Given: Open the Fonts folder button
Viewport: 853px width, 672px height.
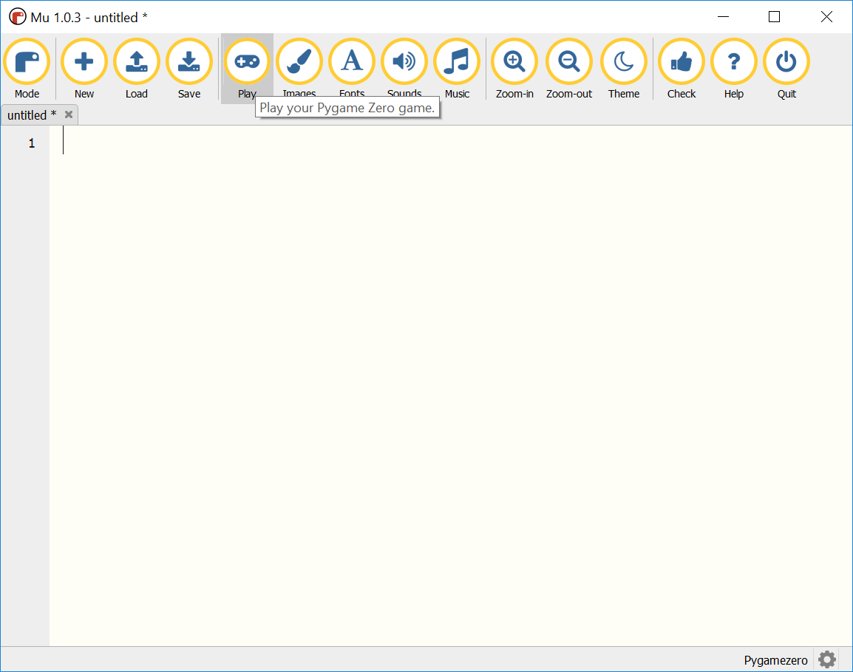Looking at the screenshot, I should click(351, 69).
